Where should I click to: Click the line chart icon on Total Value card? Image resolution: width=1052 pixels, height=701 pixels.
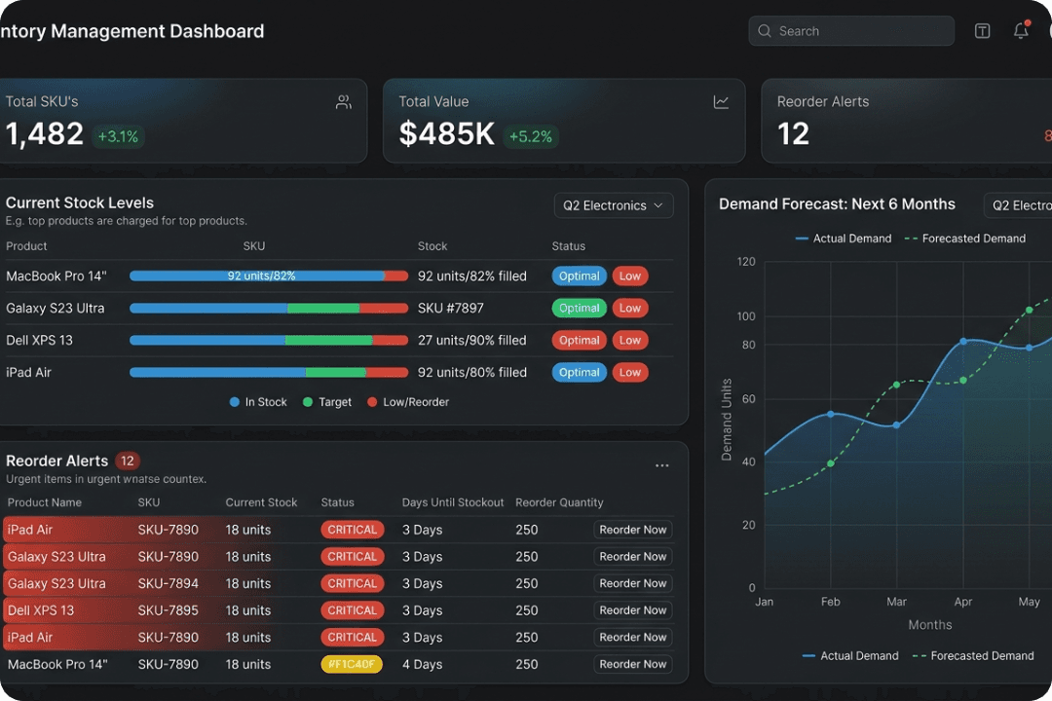click(721, 101)
